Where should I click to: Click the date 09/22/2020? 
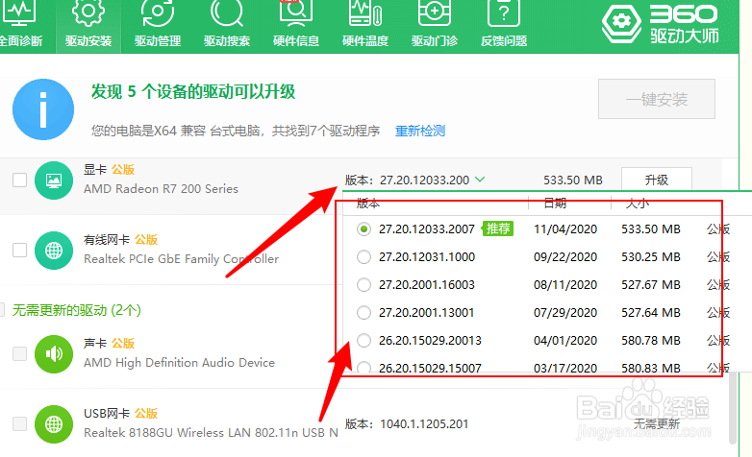point(565,257)
